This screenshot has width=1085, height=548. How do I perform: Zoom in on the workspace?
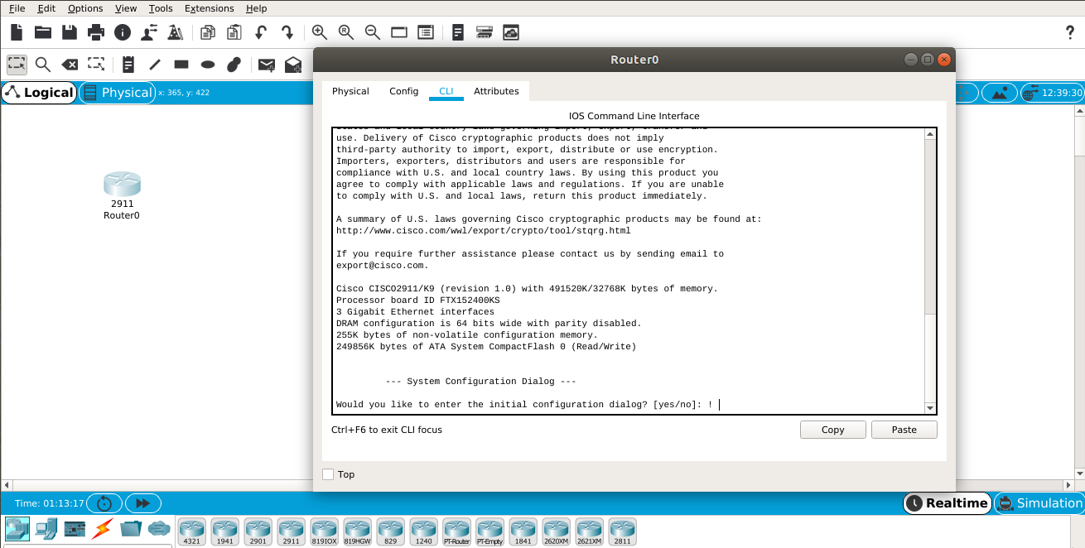(x=320, y=32)
